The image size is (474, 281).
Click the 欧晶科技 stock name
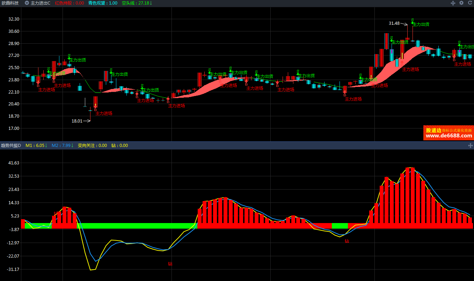[10, 3]
